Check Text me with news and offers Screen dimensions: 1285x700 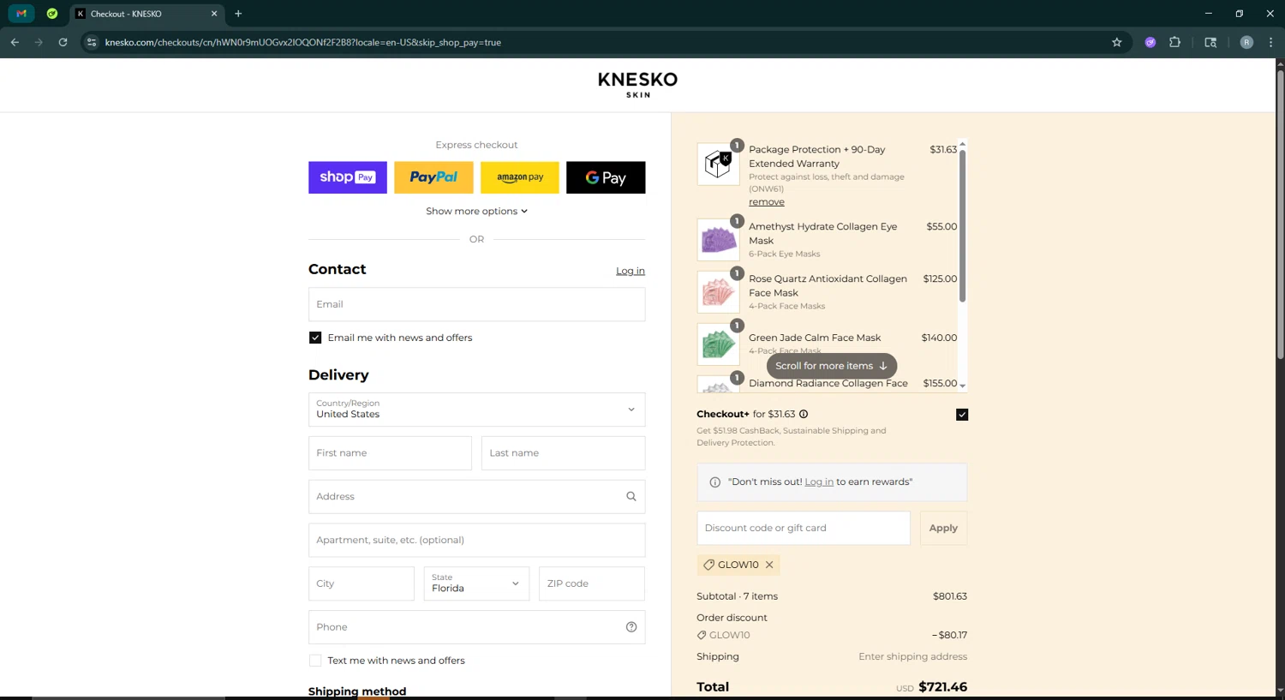(x=315, y=661)
